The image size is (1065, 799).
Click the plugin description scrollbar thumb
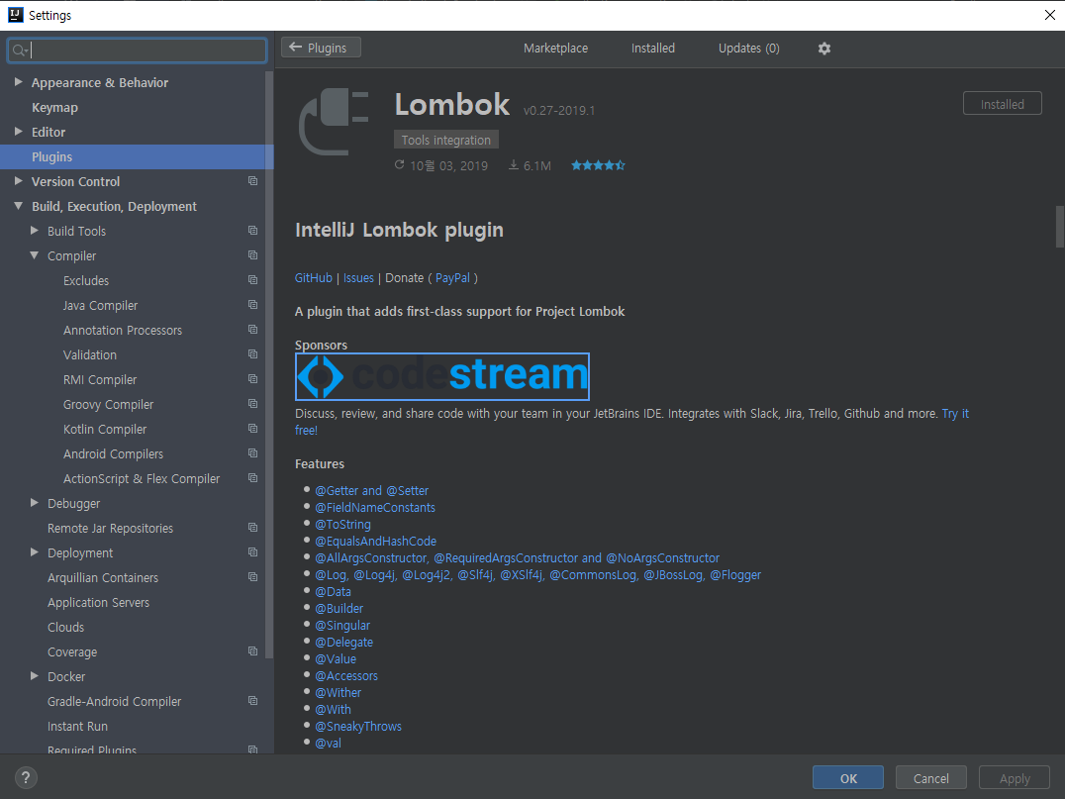tap(1059, 227)
